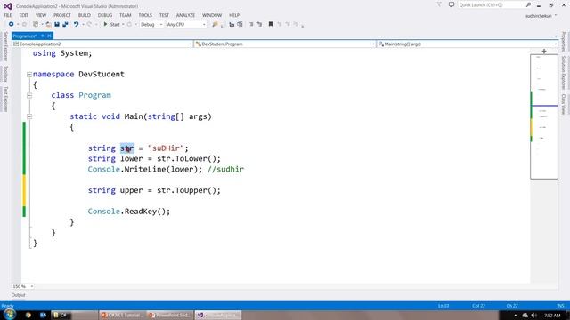This screenshot has height=320, width=570.
Task: Click the //sudhir comment
Action: tap(225, 169)
